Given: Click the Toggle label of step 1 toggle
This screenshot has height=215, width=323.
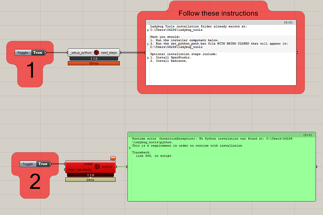Looking at the screenshot, I should click(23, 53).
